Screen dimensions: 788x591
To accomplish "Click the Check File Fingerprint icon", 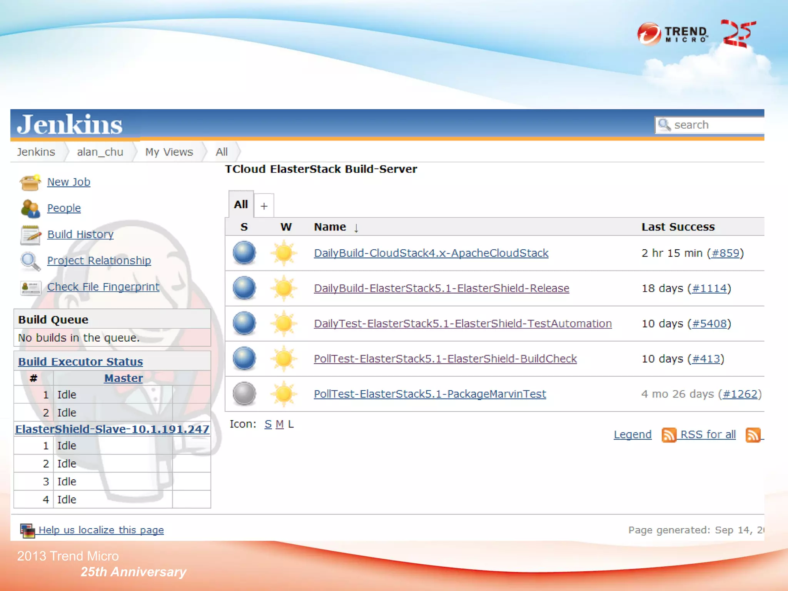I will tap(30, 287).
